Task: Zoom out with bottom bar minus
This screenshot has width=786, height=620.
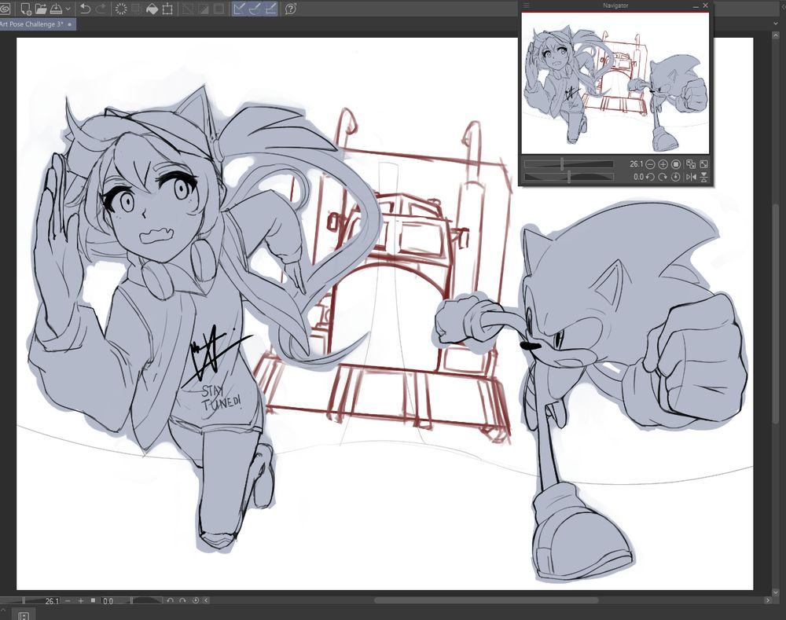Action: click(x=68, y=600)
